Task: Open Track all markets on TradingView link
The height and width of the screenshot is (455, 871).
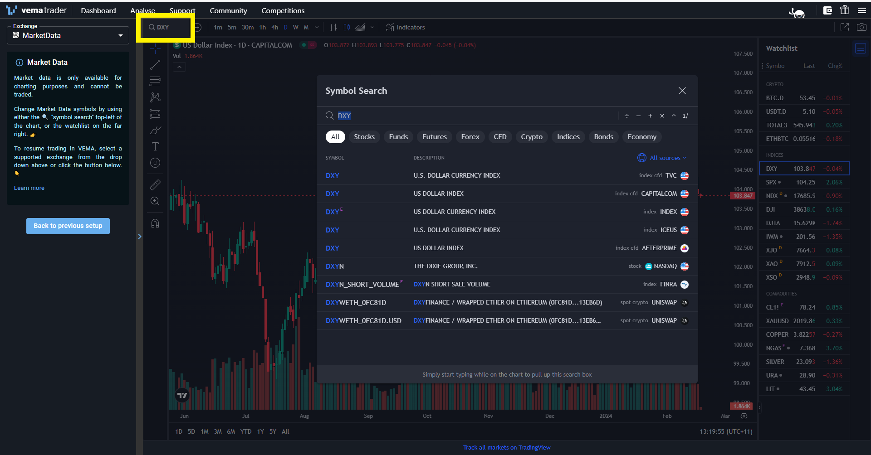Action: tap(507, 447)
